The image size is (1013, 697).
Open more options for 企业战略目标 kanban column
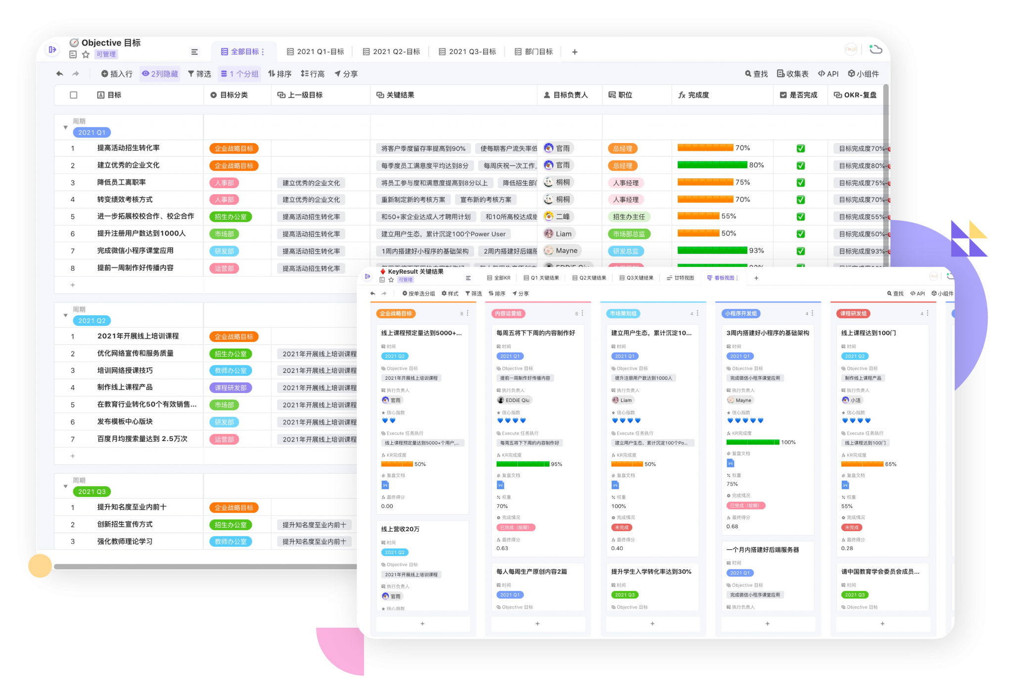[x=467, y=313]
